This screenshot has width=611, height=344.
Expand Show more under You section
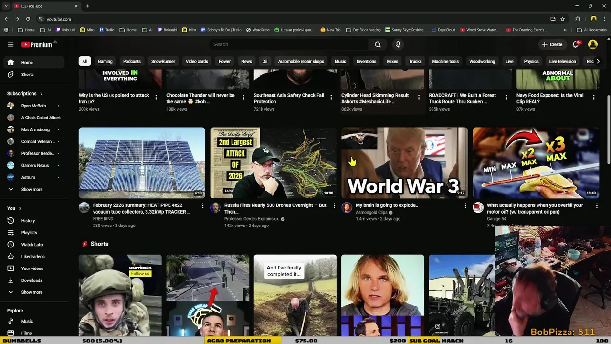33,292
